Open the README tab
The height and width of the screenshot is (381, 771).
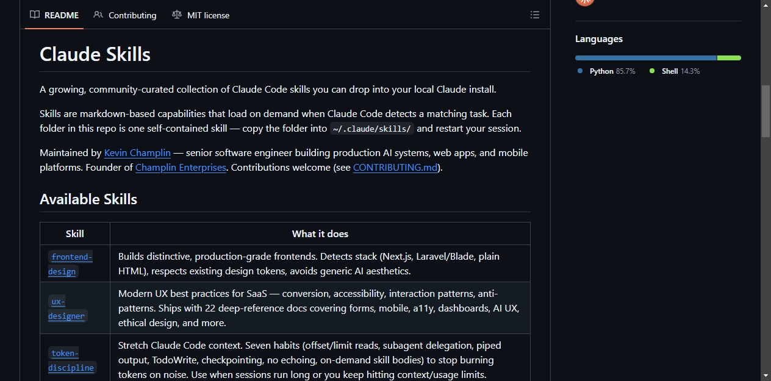pyautogui.click(x=55, y=15)
